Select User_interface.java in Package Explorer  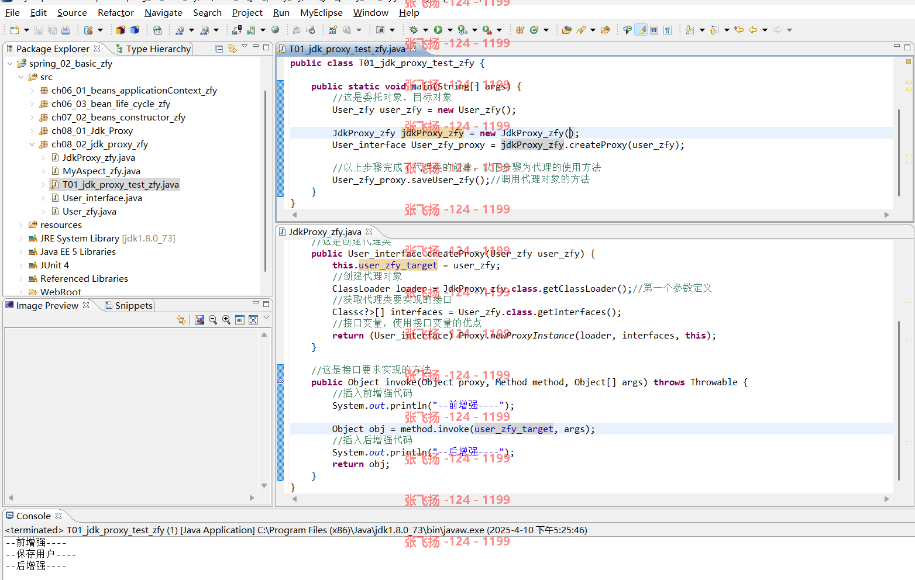(x=102, y=198)
